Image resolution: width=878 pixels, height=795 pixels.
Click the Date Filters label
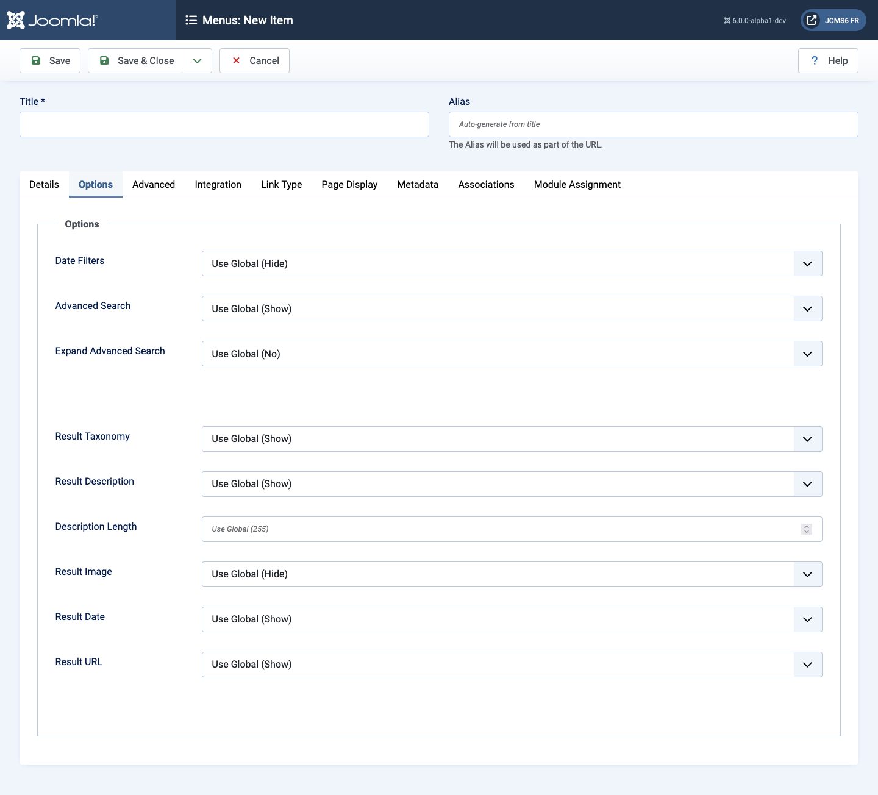[80, 260]
